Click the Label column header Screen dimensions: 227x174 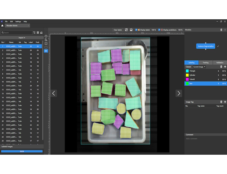(31, 42)
